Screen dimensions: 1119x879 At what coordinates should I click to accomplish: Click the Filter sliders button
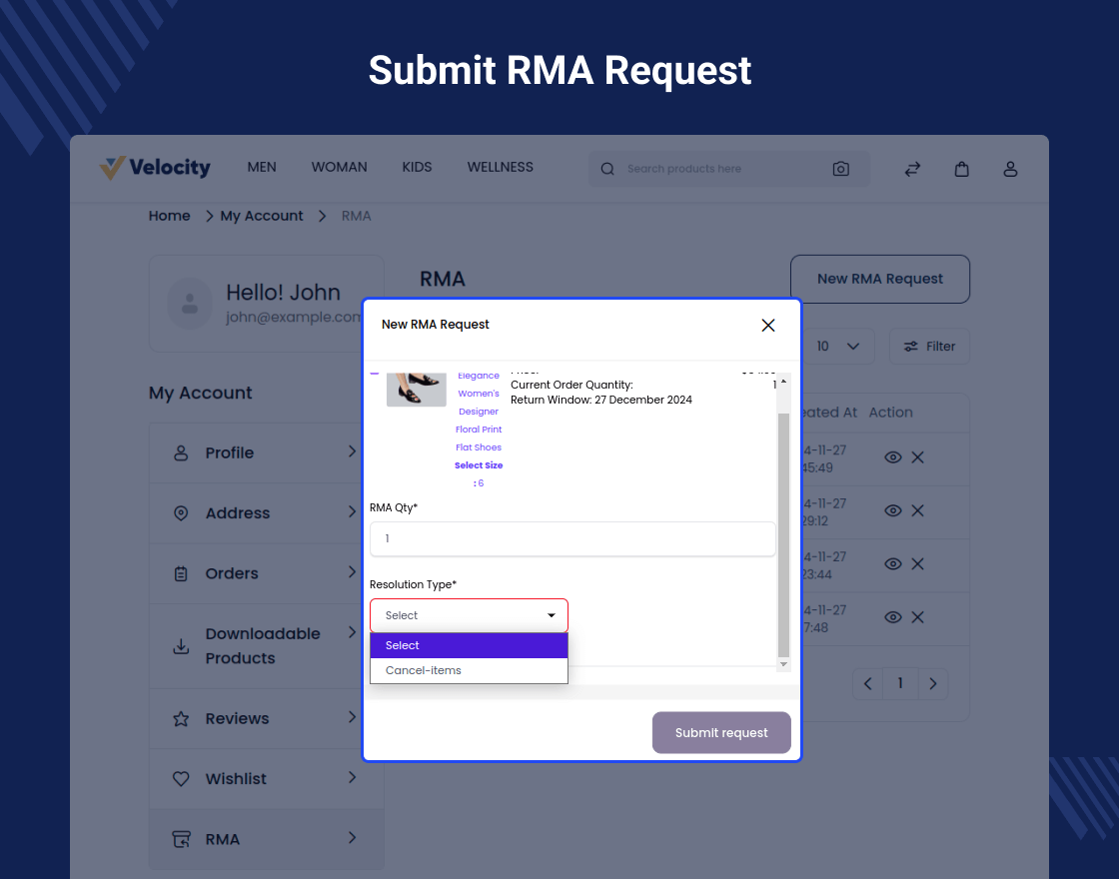pyautogui.click(x=929, y=347)
